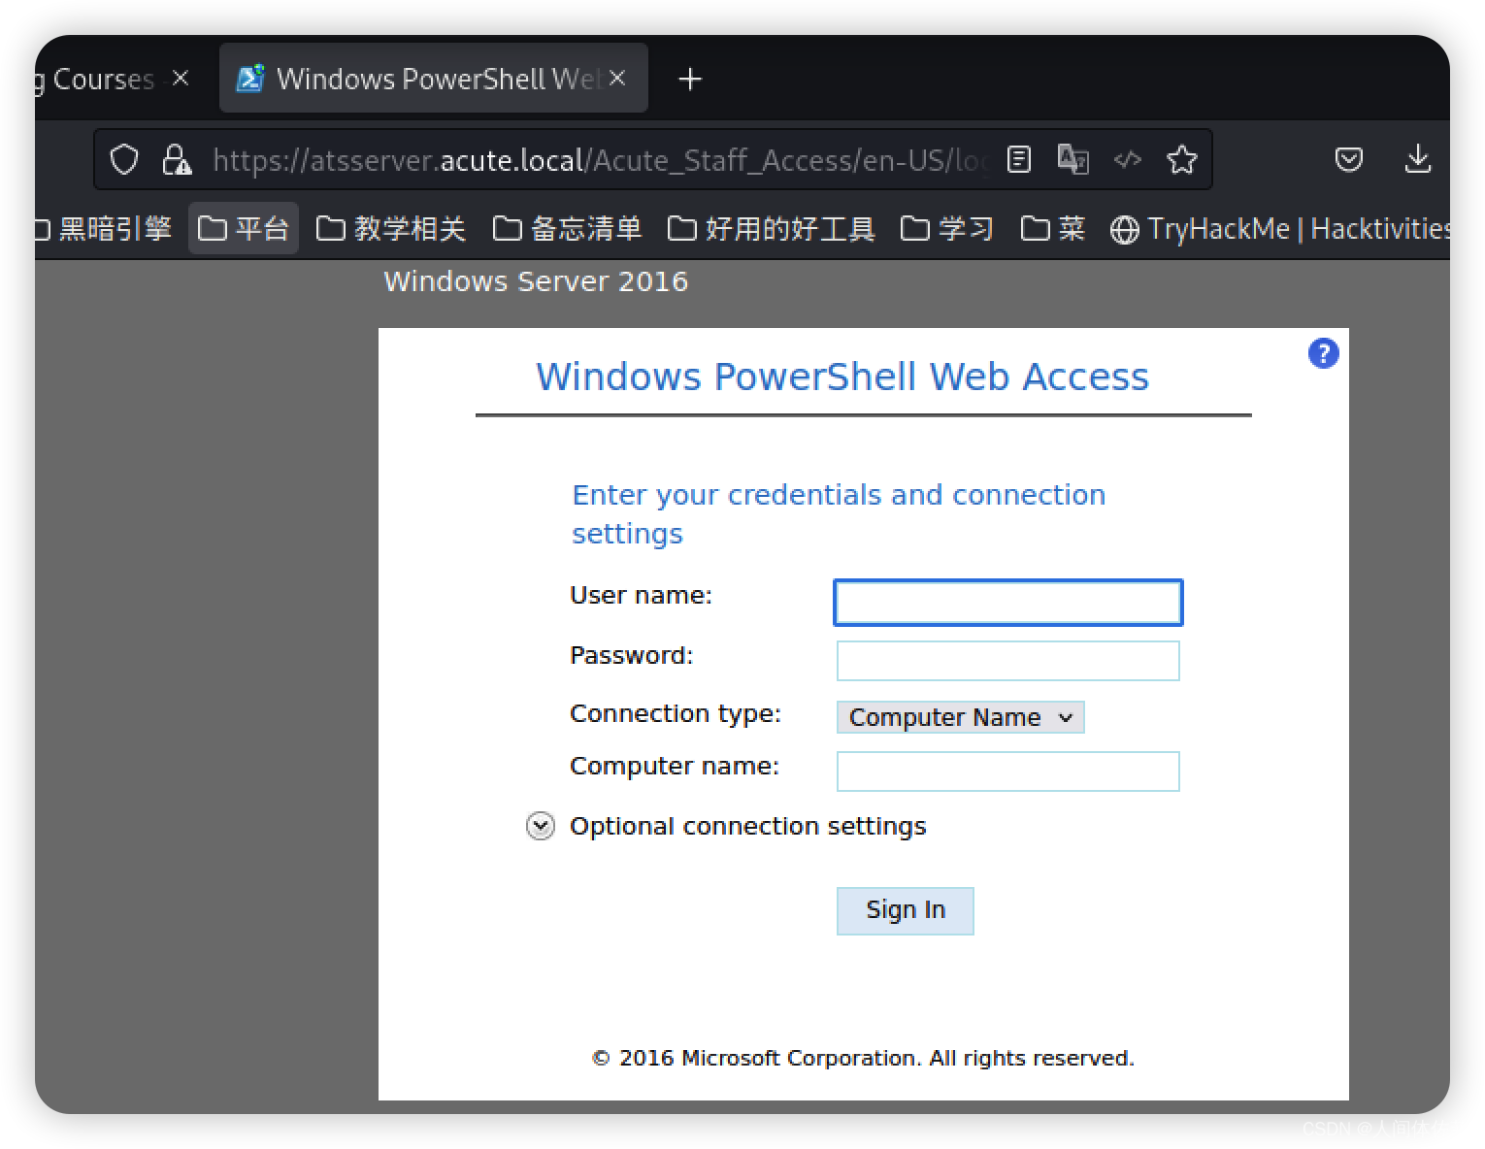Open the 黑暗引擎 bookmark folder
The height and width of the screenshot is (1149, 1485).
click(x=103, y=229)
